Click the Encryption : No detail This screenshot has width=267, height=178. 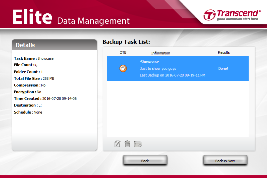[x=28, y=92]
